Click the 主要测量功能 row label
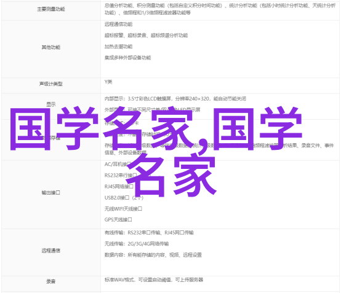 51,9
